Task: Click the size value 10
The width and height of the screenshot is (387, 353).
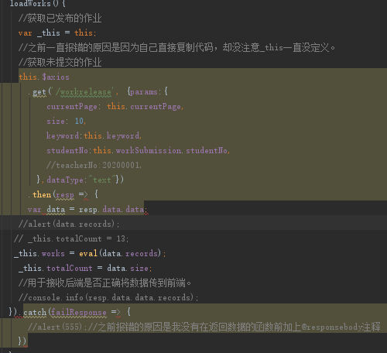Action: [x=79, y=121]
